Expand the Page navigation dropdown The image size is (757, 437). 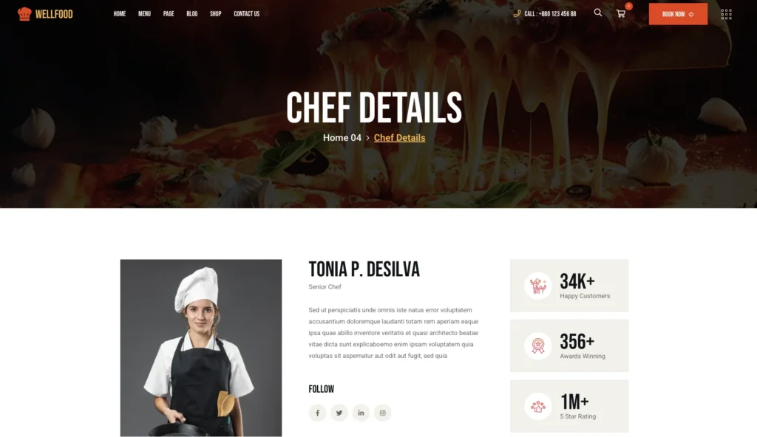click(169, 14)
